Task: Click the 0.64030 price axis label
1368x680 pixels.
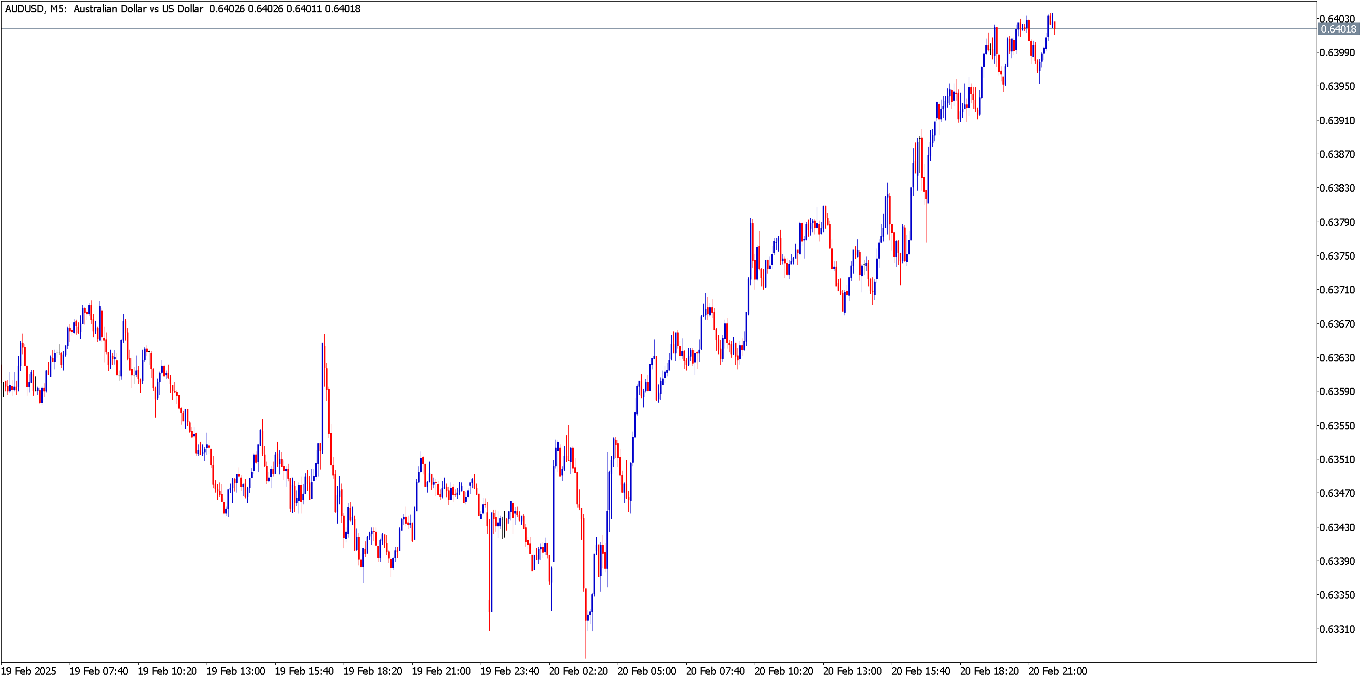Action: 1337,19
